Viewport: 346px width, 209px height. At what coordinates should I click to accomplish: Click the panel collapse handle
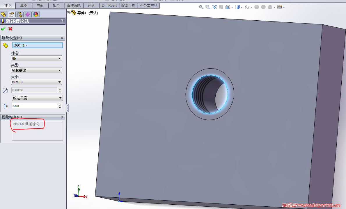[68, 108]
